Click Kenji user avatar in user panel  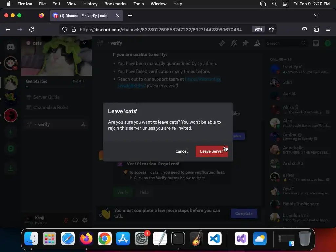tap(28, 220)
